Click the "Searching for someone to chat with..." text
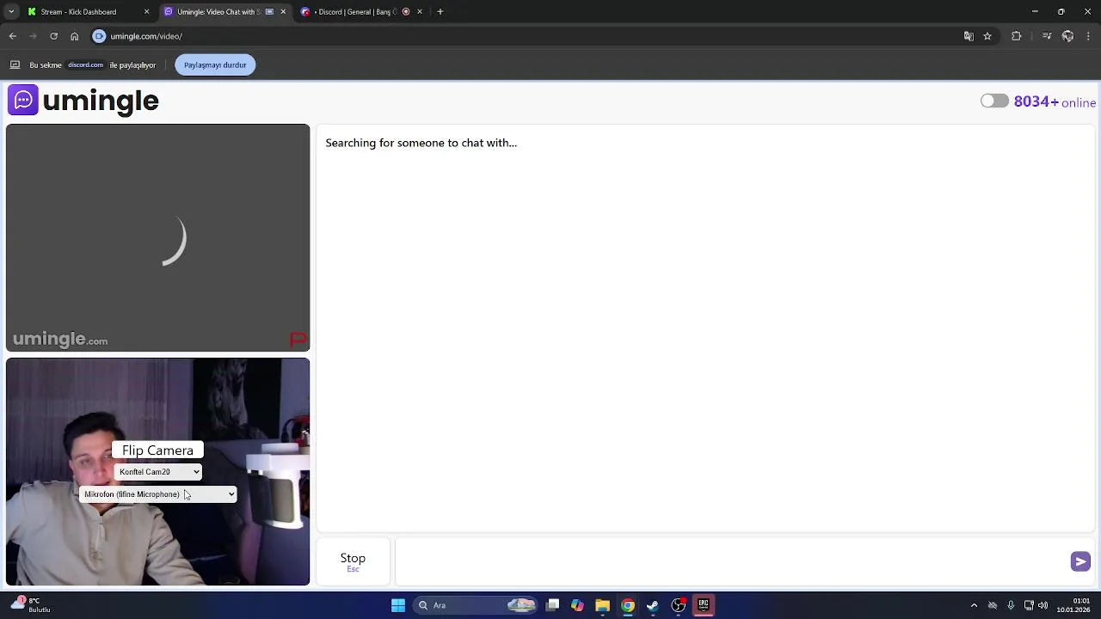Screen dimensions: 1101x619 coord(421,143)
